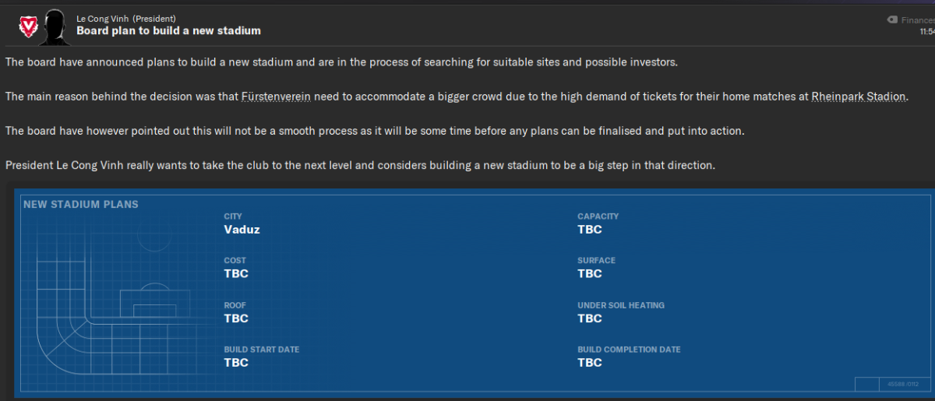
Task: Click the Surface TBC value
Action: [590, 274]
